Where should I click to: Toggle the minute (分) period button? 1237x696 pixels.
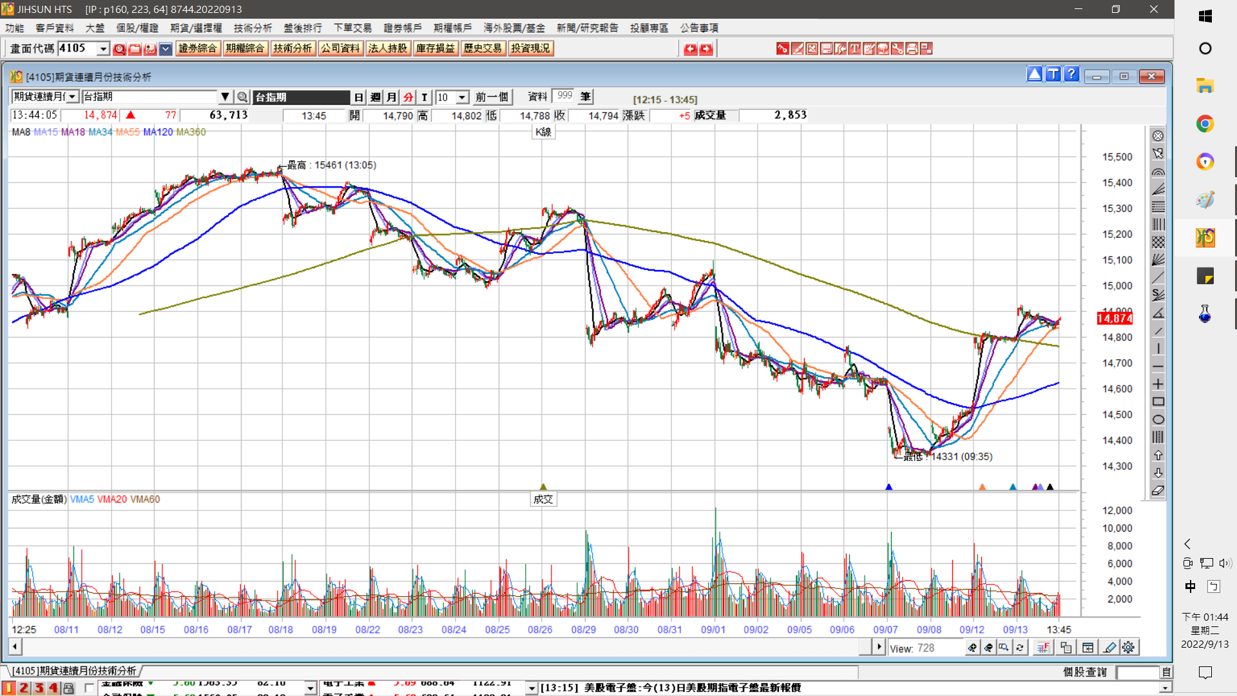(408, 97)
